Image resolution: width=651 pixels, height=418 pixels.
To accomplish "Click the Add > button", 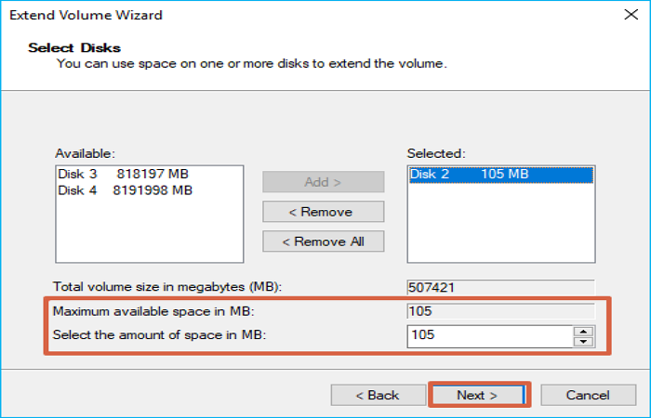I will (323, 182).
